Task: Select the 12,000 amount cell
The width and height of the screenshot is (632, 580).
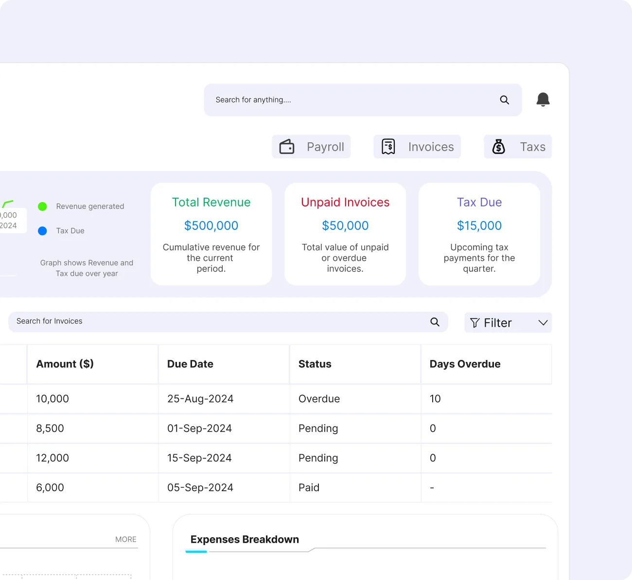Action: (x=93, y=458)
